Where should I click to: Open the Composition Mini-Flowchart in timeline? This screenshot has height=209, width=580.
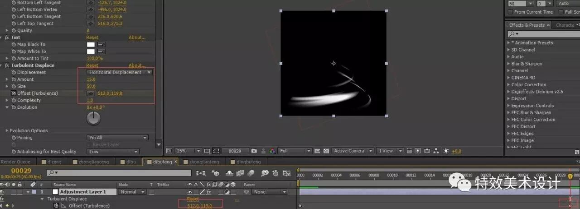(x=200, y=173)
